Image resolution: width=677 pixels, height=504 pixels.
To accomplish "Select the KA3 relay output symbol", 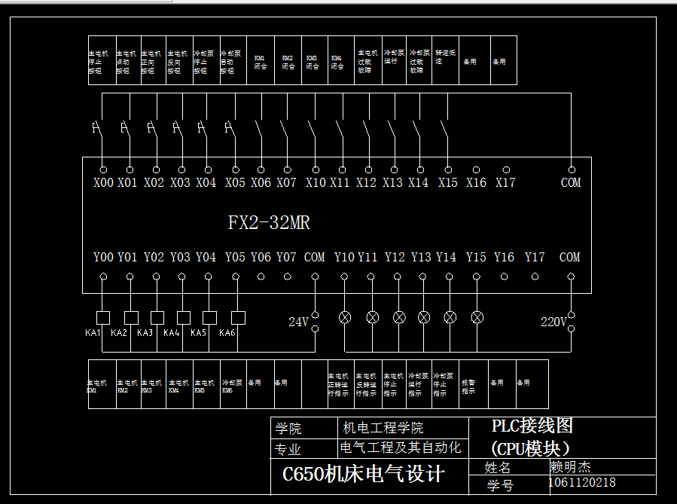I will click(x=158, y=316).
